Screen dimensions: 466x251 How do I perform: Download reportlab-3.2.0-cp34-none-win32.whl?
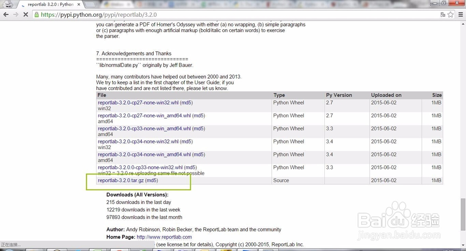(138, 142)
